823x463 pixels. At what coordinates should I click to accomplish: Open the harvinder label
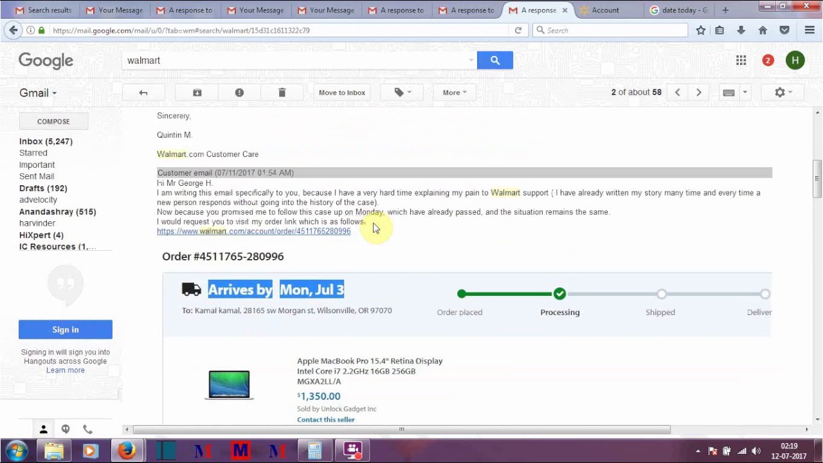click(x=37, y=223)
